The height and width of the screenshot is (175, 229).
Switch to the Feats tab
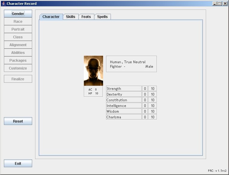click(86, 17)
